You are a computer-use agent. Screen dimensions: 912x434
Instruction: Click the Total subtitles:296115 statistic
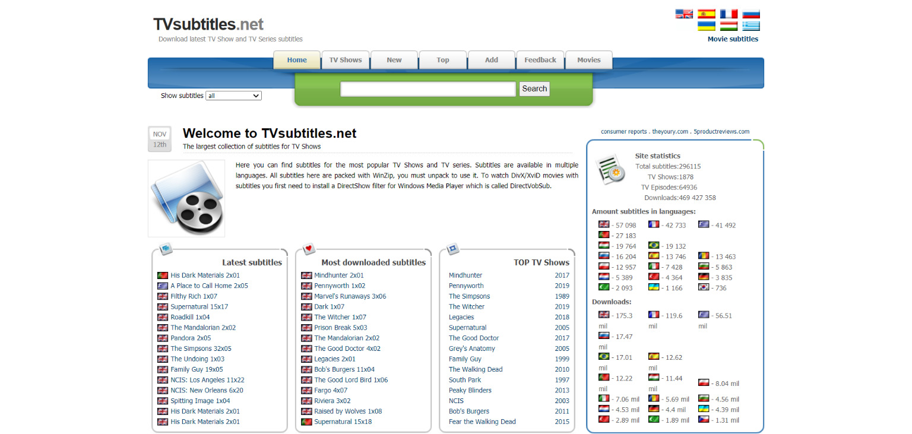668,167
